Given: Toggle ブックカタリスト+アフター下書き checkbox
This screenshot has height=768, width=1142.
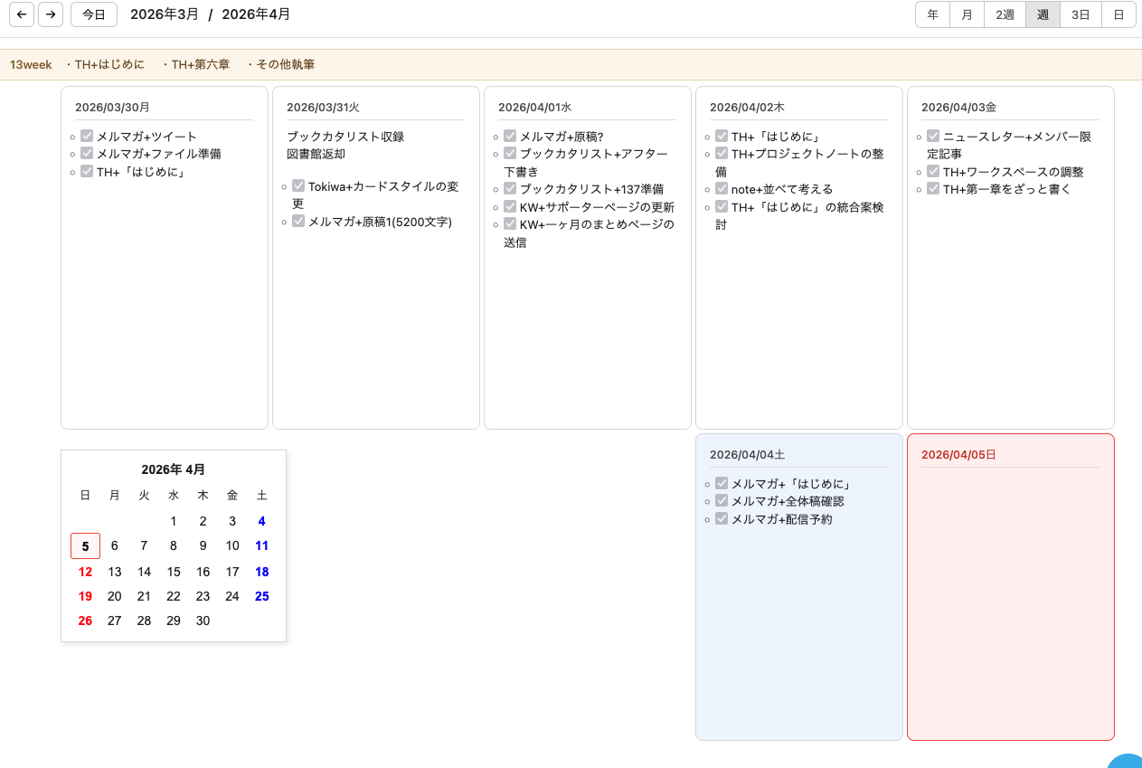Looking at the screenshot, I should 510,153.
